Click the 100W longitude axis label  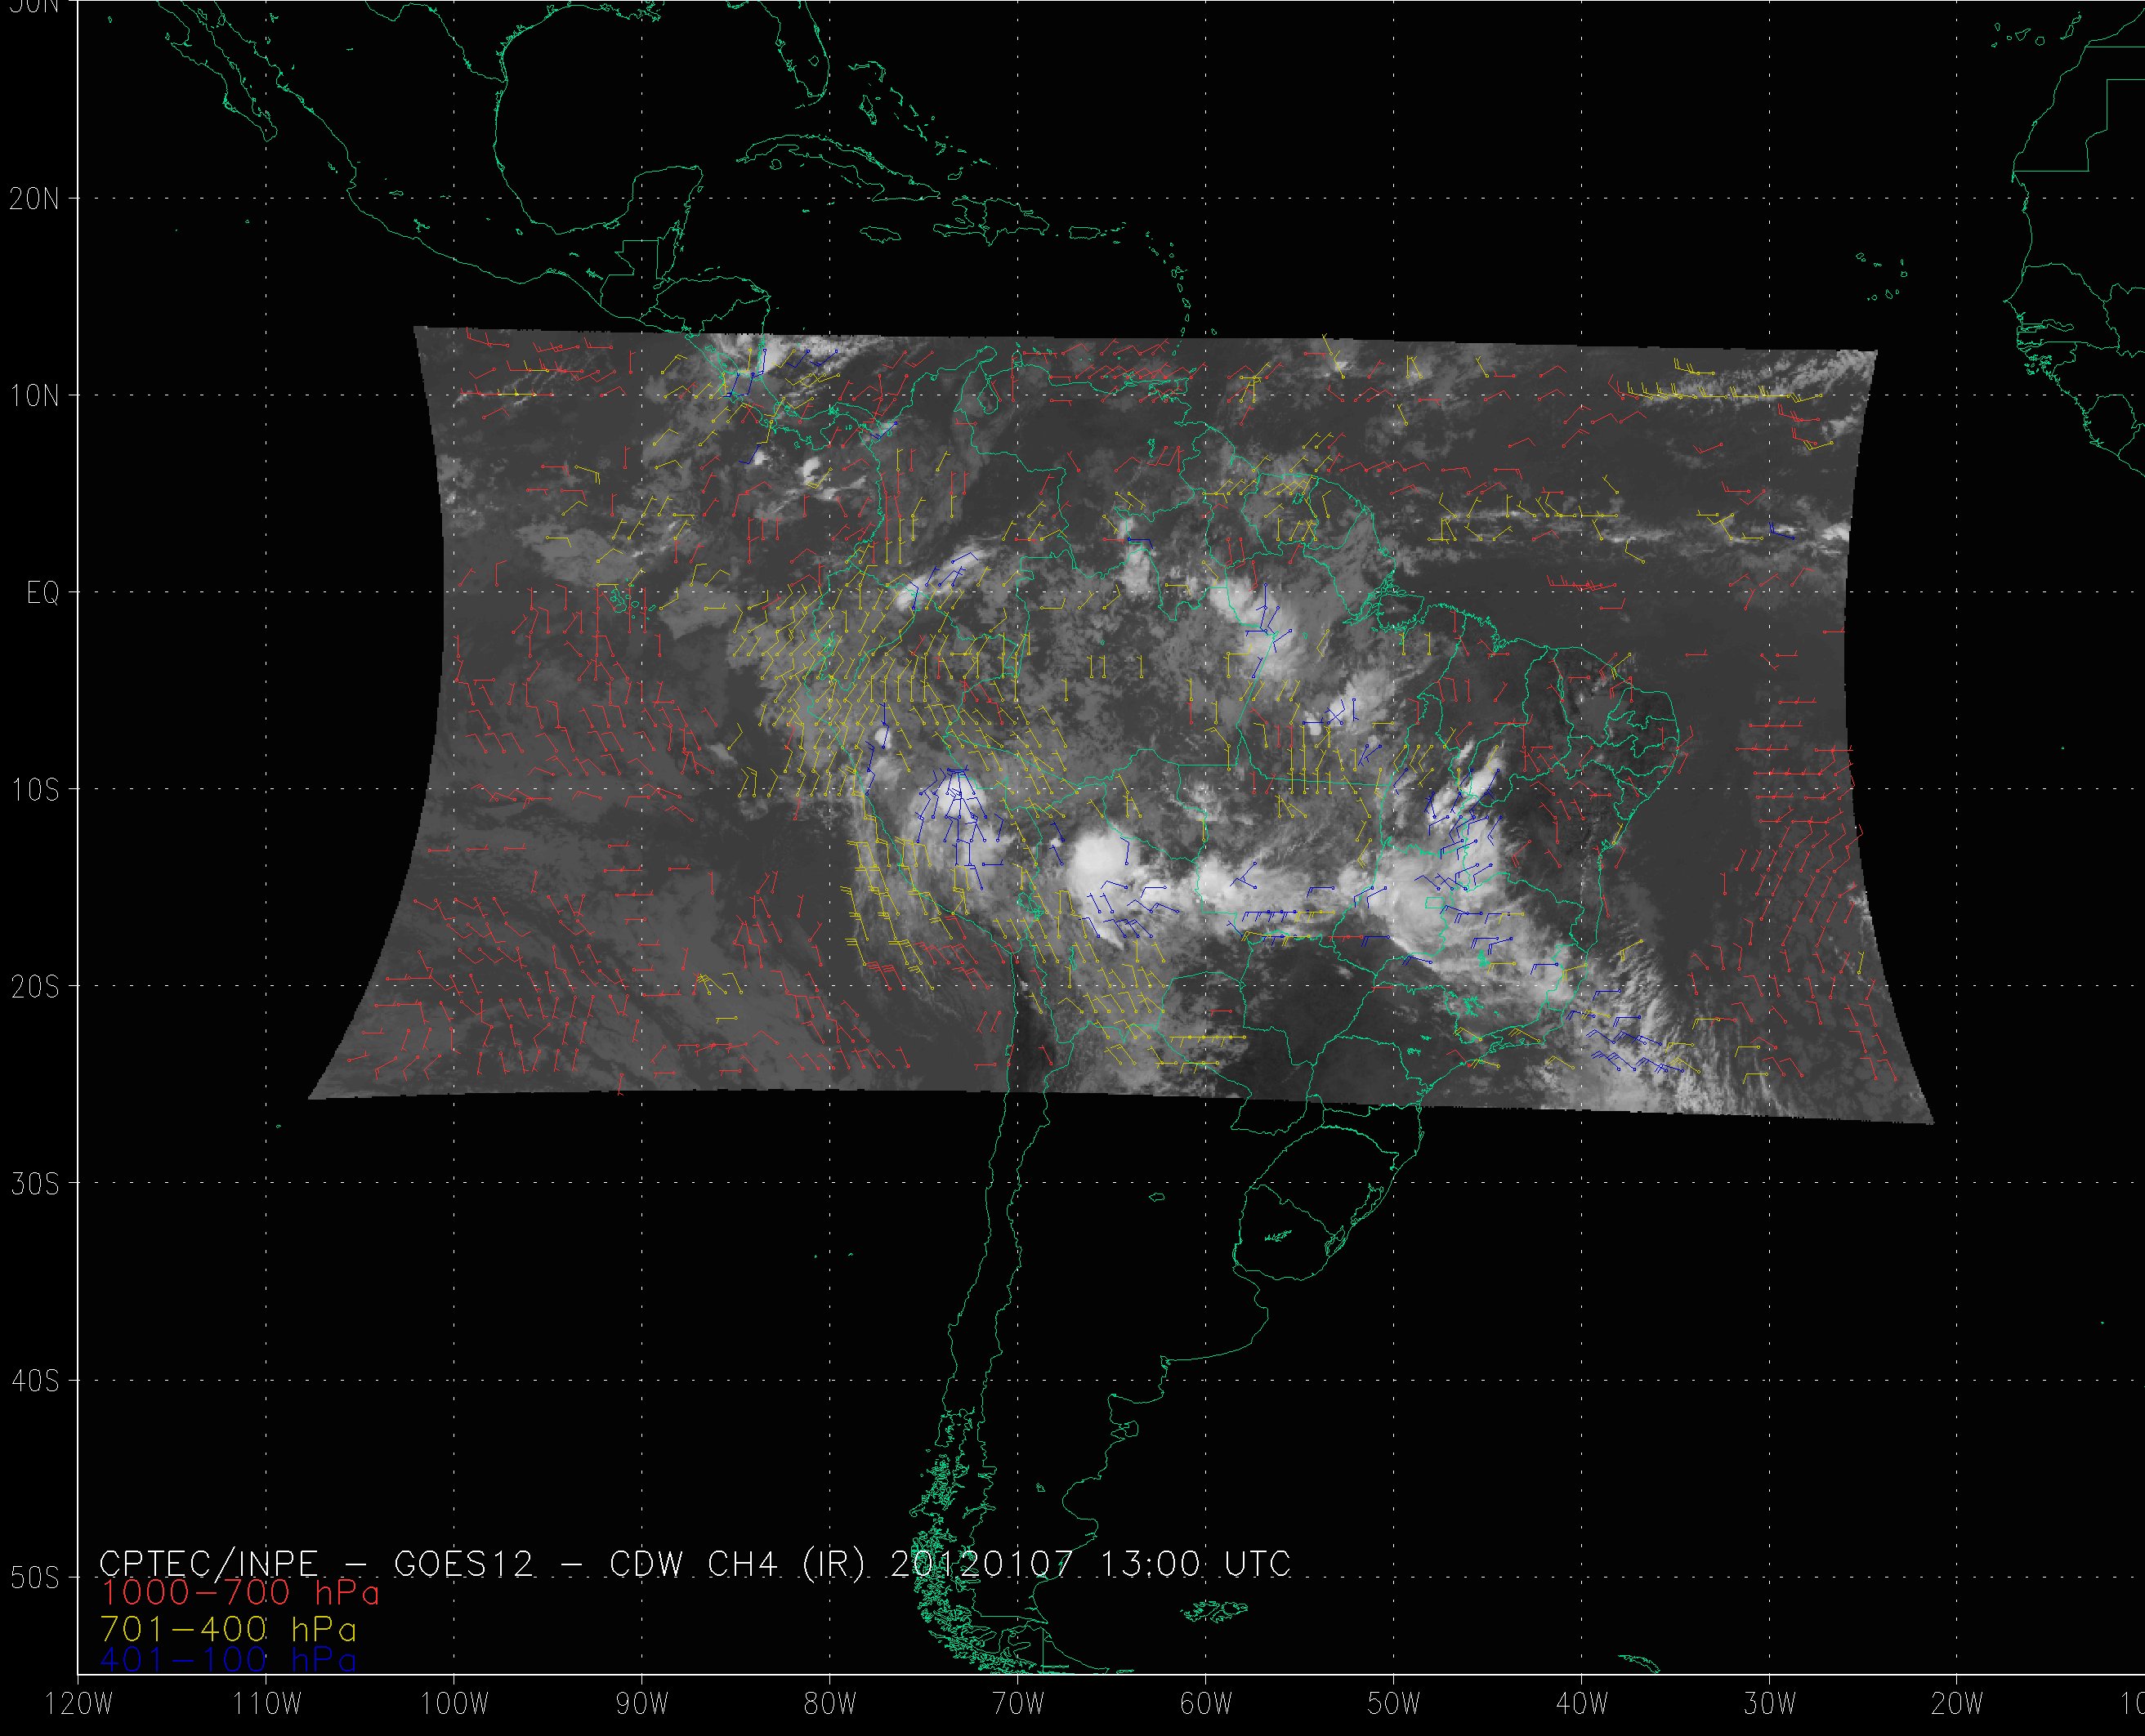click(x=455, y=1705)
